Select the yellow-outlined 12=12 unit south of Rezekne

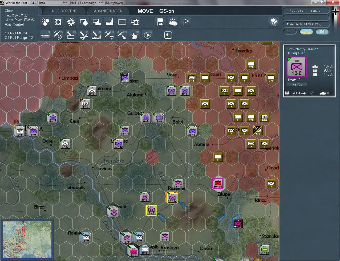(172, 198)
